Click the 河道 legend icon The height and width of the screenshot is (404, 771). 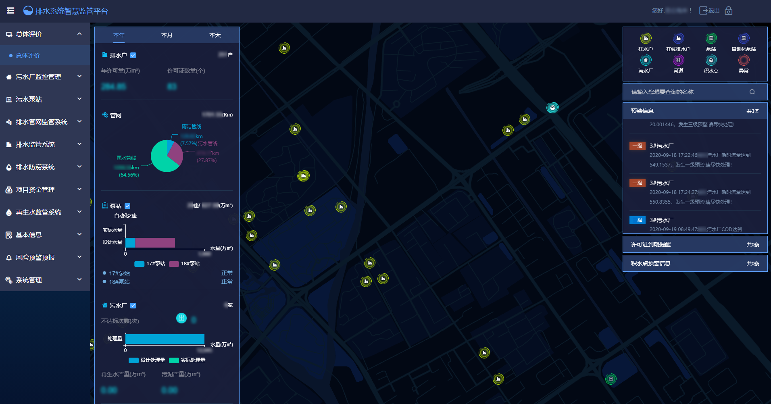pyautogui.click(x=678, y=60)
